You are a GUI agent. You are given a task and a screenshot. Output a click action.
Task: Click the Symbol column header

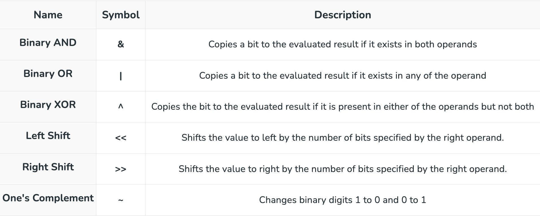[x=121, y=15]
